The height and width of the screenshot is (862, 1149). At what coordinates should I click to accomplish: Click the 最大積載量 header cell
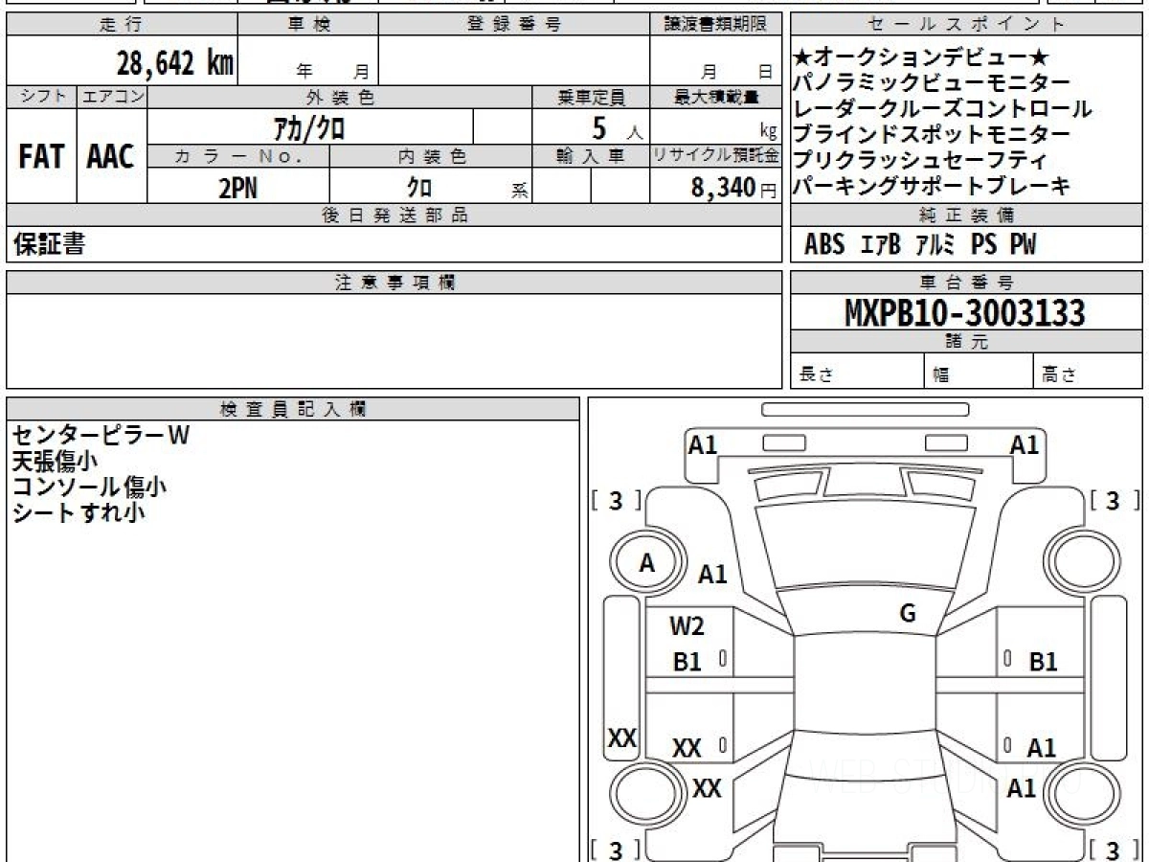click(x=715, y=97)
